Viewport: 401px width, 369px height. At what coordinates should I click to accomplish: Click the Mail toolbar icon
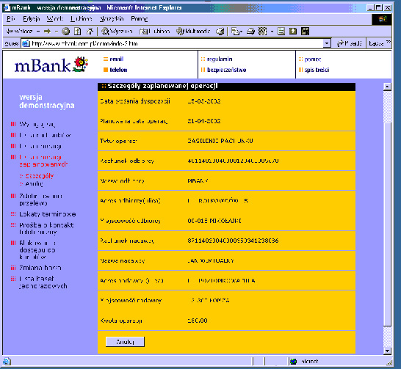point(235,32)
